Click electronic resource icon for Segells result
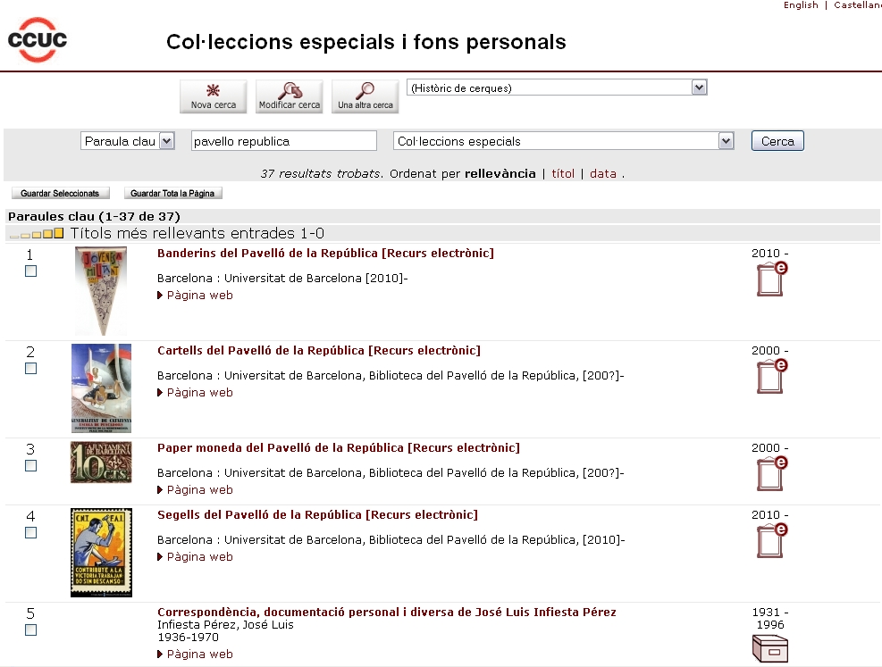Viewport: 882px width, 667px height. (x=771, y=542)
